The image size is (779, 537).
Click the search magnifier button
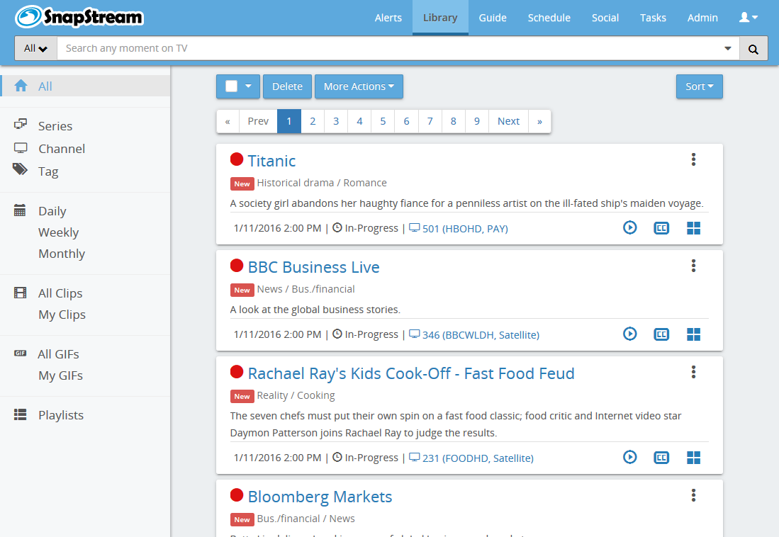753,49
